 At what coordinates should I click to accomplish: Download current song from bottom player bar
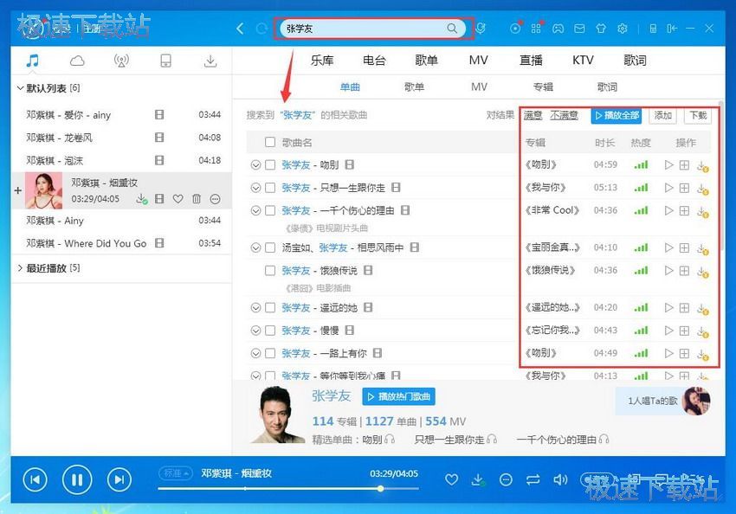click(x=478, y=479)
